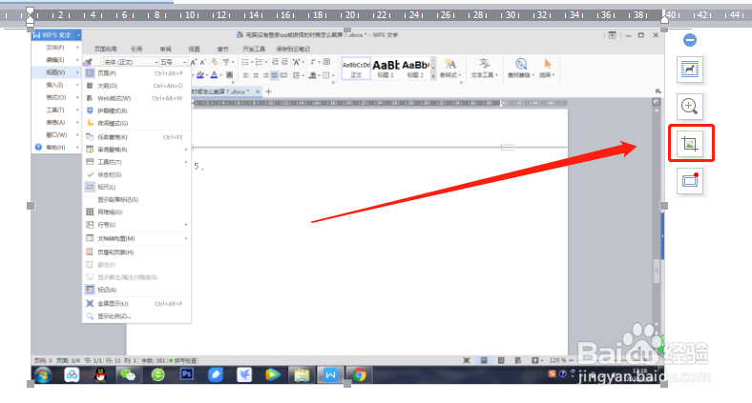Screen dimensions: 752x403
Task: Click the decrease indent icon
Action: (x=275, y=62)
